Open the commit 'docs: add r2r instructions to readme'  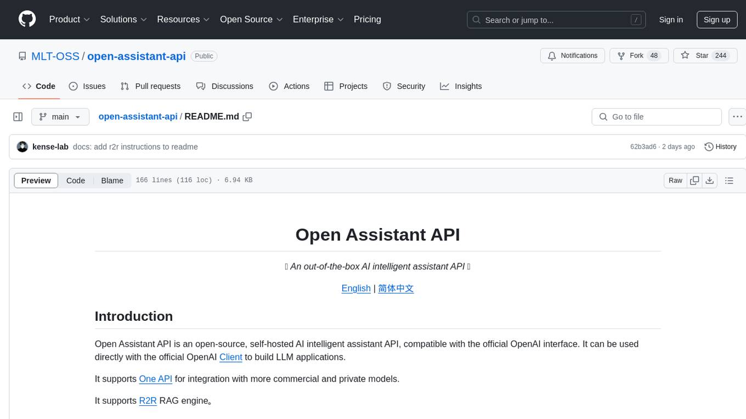tap(135, 147)
